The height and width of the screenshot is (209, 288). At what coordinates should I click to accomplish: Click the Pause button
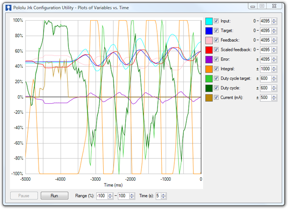(x=24, y=196)
